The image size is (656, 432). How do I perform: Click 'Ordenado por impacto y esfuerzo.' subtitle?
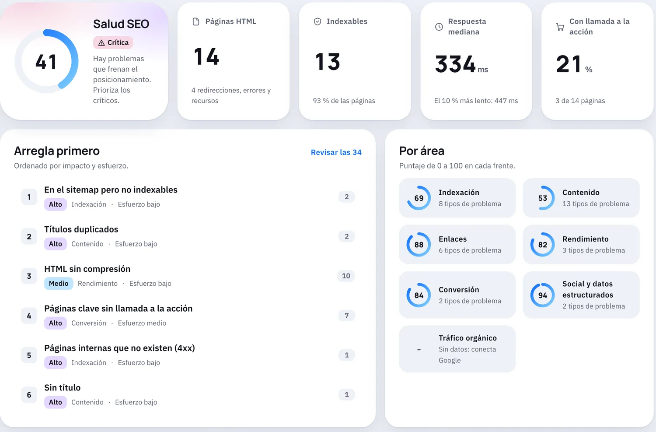click(x=71, y=166)
